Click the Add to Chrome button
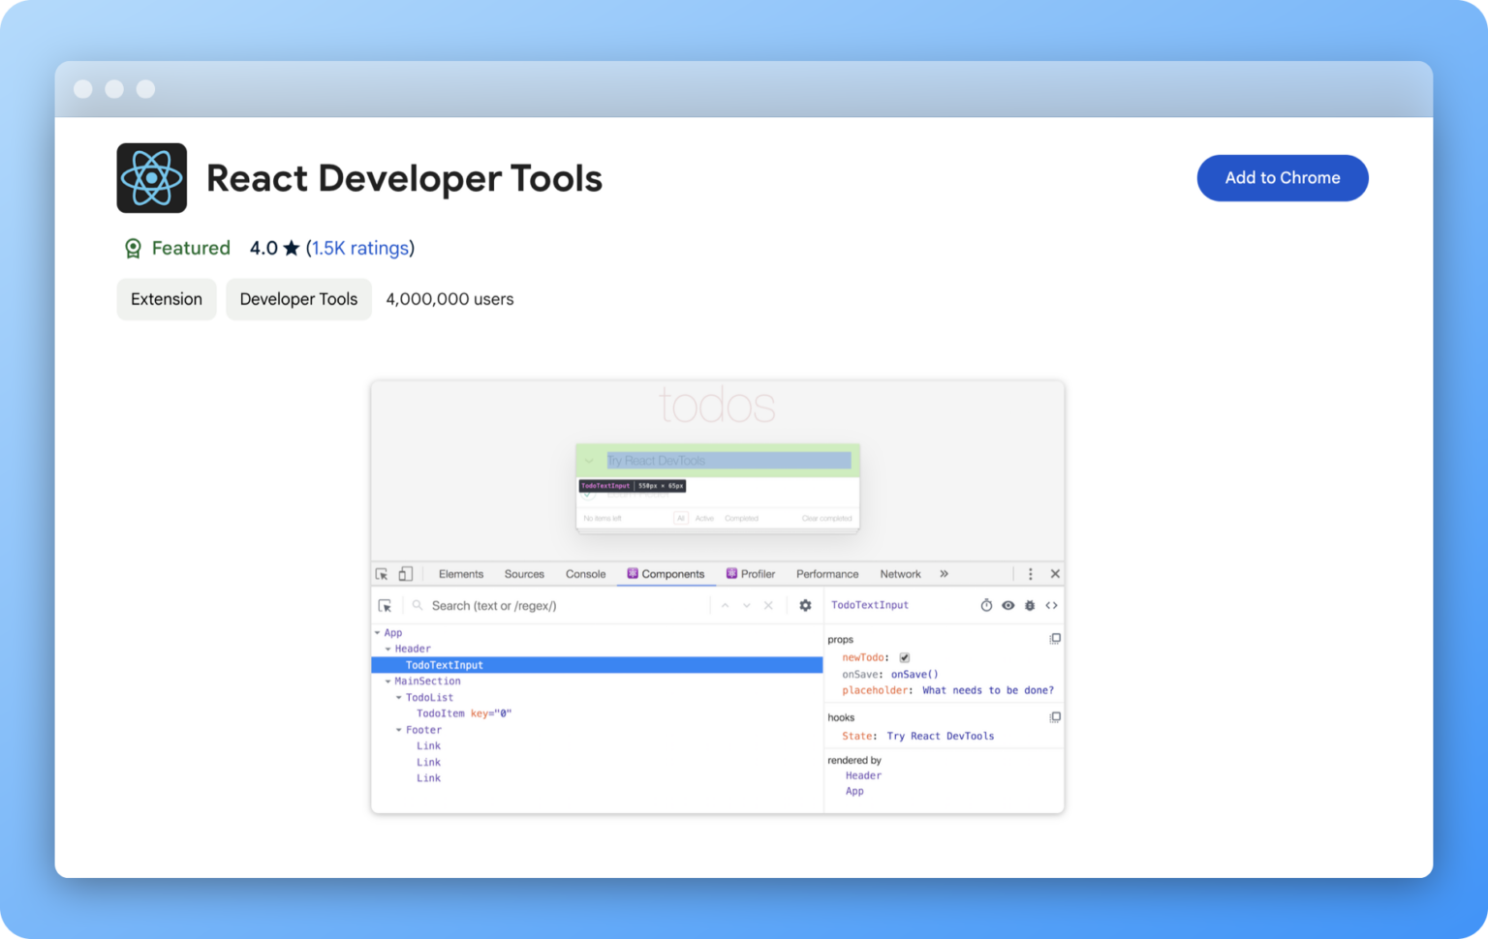The height and width of the screenshot is (939, 1488). pos(1283,178)
